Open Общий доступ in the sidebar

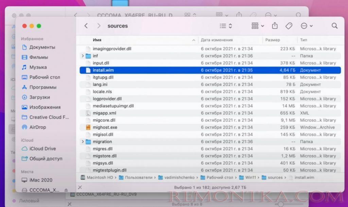pos(42,159)
